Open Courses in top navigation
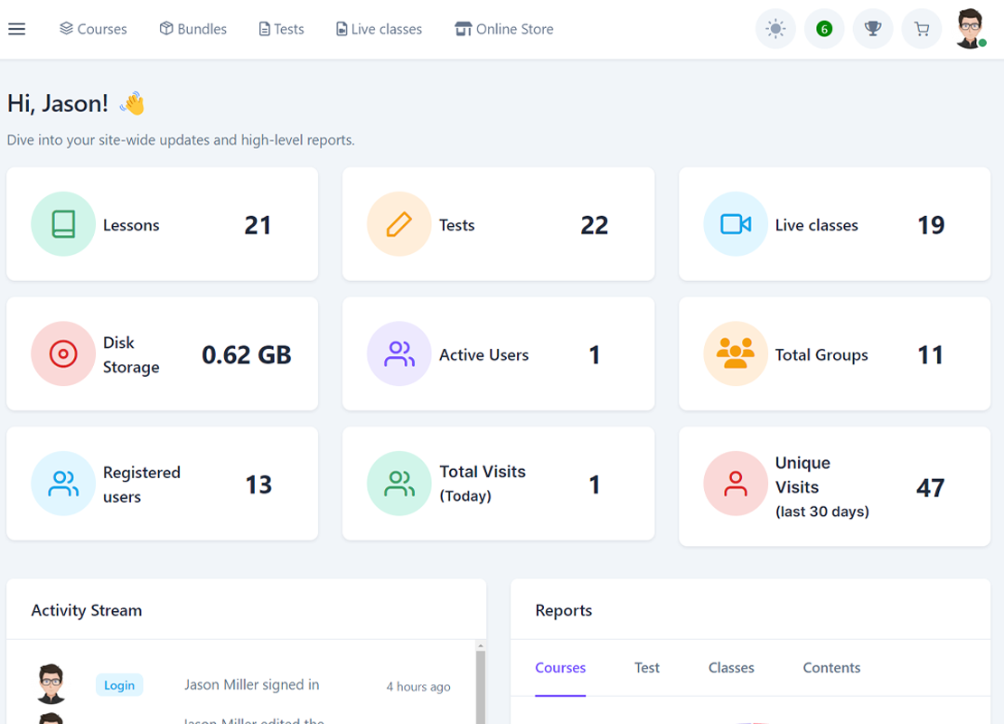The image size is (1004, 724). 93,29
